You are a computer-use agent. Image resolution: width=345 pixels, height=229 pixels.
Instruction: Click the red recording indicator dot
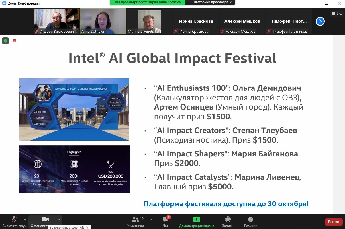tap(15, 41)
